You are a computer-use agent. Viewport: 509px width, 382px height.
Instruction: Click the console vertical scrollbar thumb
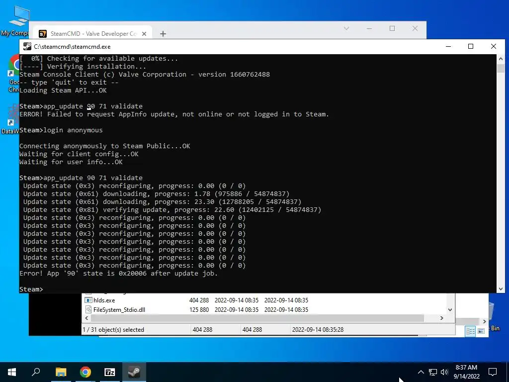tap(501, 68)
